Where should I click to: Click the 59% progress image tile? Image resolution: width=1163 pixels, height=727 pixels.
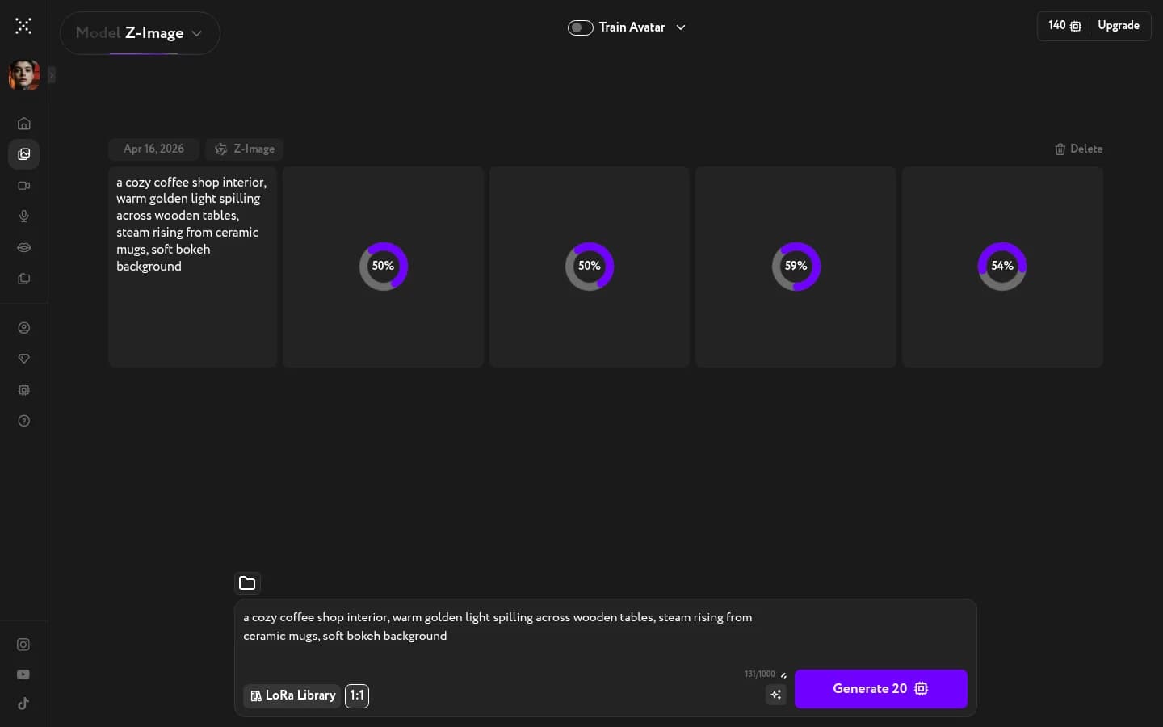pos(796,267)
